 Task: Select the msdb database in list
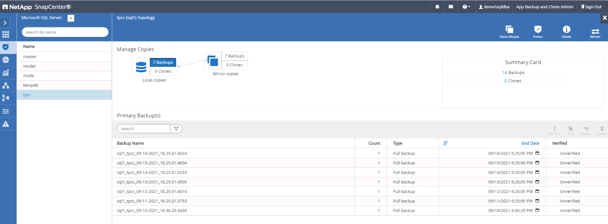click(29, 76)
